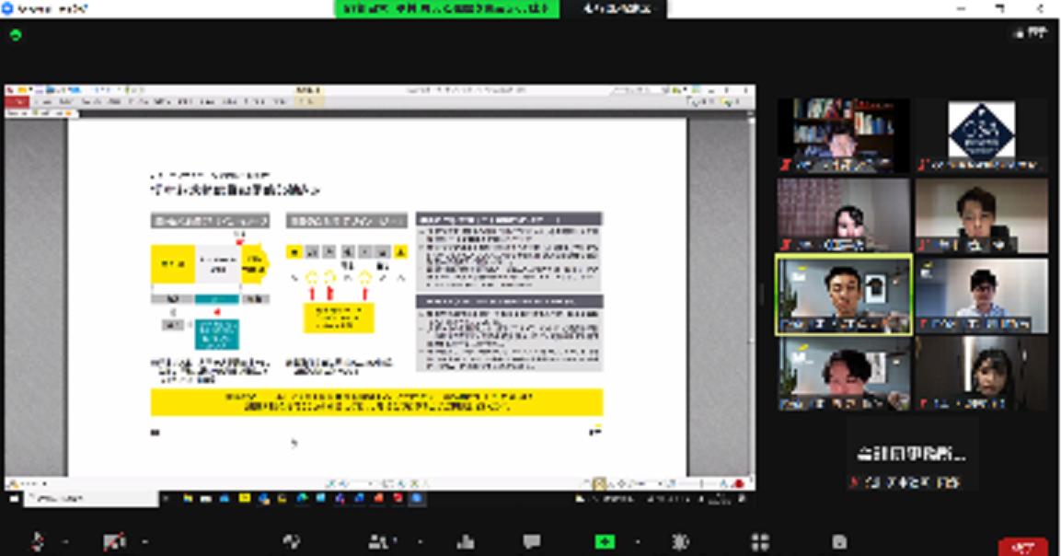Image resolution: width=1061 pixels, height=556 pixels.
Task: Start video using the crossed-out camera icon
Action: [114, 542]
